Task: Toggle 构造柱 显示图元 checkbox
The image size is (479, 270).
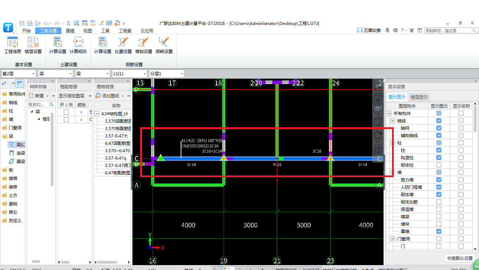Action: 439,157
